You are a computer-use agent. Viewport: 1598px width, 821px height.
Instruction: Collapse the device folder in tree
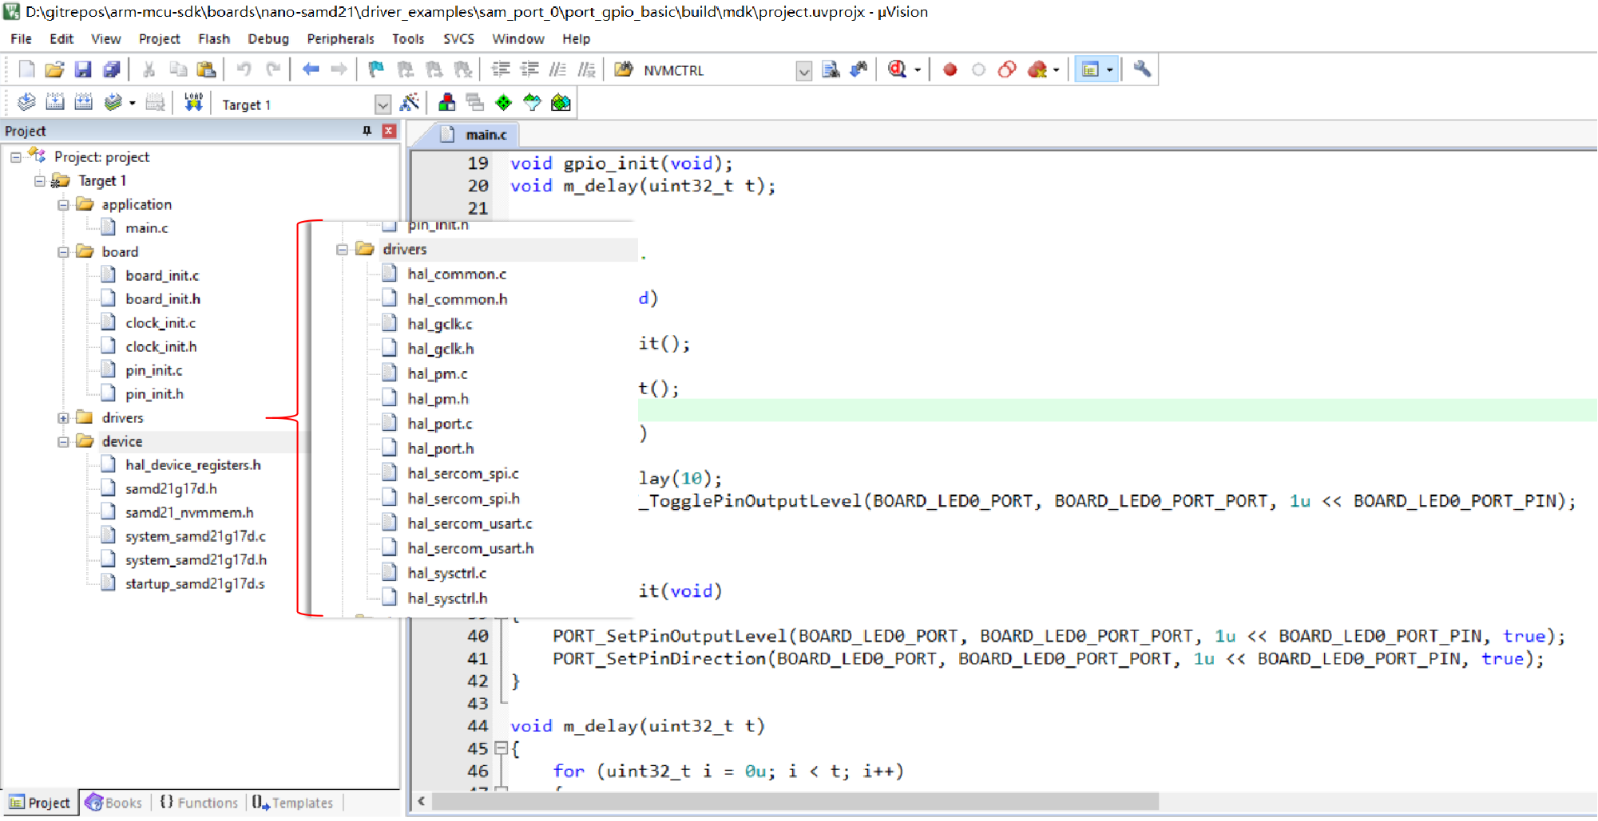point(63,442)
